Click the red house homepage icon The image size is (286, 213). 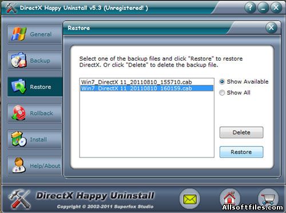click(230, 199)
